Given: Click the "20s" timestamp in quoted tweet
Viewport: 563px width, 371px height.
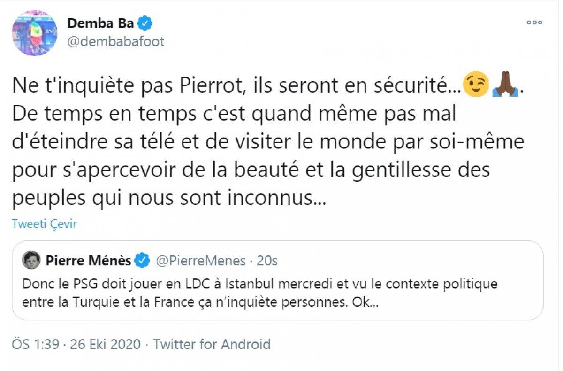Looking at the screenshot, I should coord(267,260).
